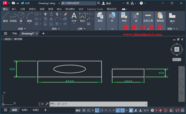Choose the Rectangle draw tool
This screenshot has width=186, height=114.
point(36,14)
